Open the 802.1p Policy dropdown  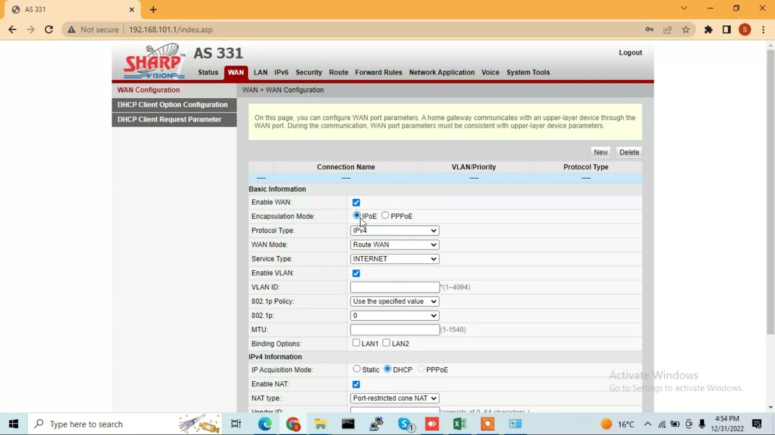[394, 301]
